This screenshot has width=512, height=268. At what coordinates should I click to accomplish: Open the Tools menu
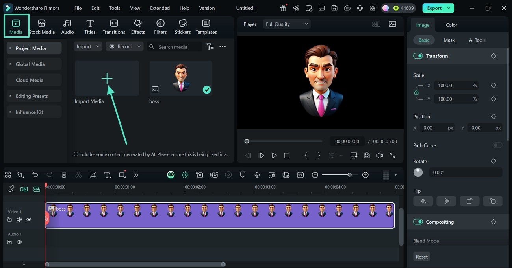pos(115,8)
